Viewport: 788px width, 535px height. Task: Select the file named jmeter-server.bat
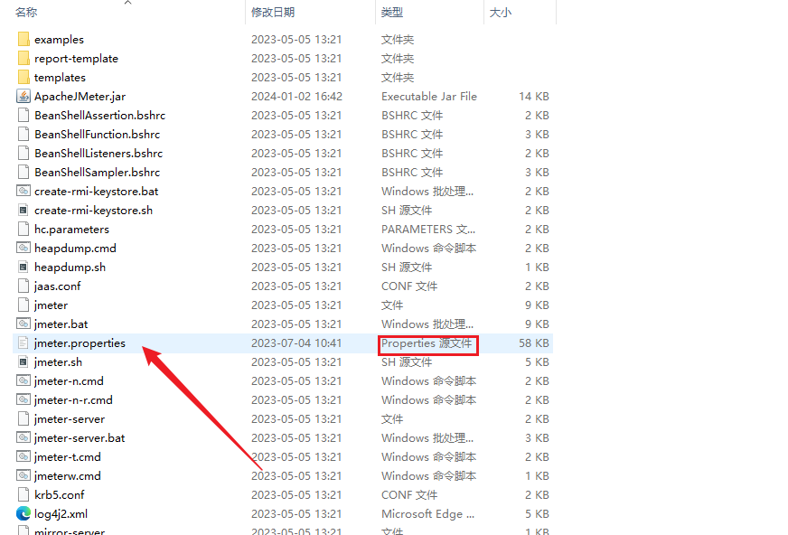point(80,437)
